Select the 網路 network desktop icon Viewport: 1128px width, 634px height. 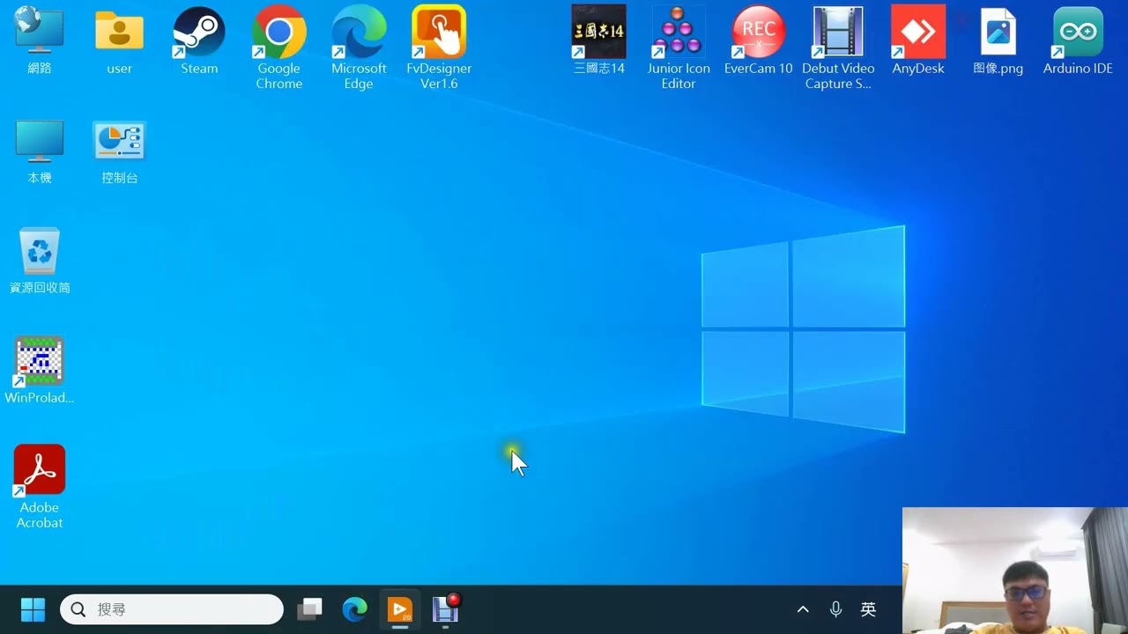click(40, 40)
